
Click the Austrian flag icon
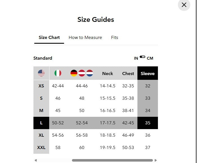[x=82, y=73]
